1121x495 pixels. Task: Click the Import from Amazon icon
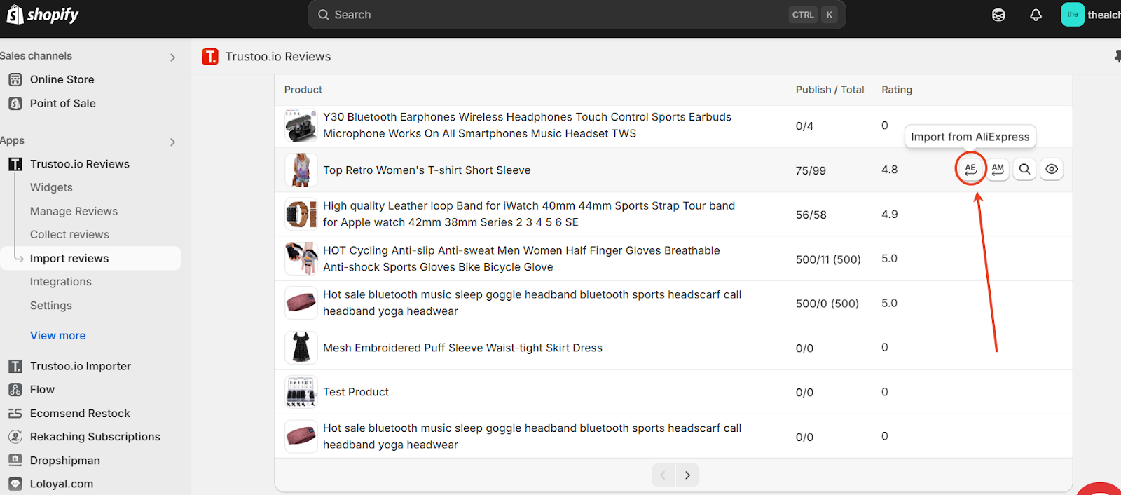[998, 169]
